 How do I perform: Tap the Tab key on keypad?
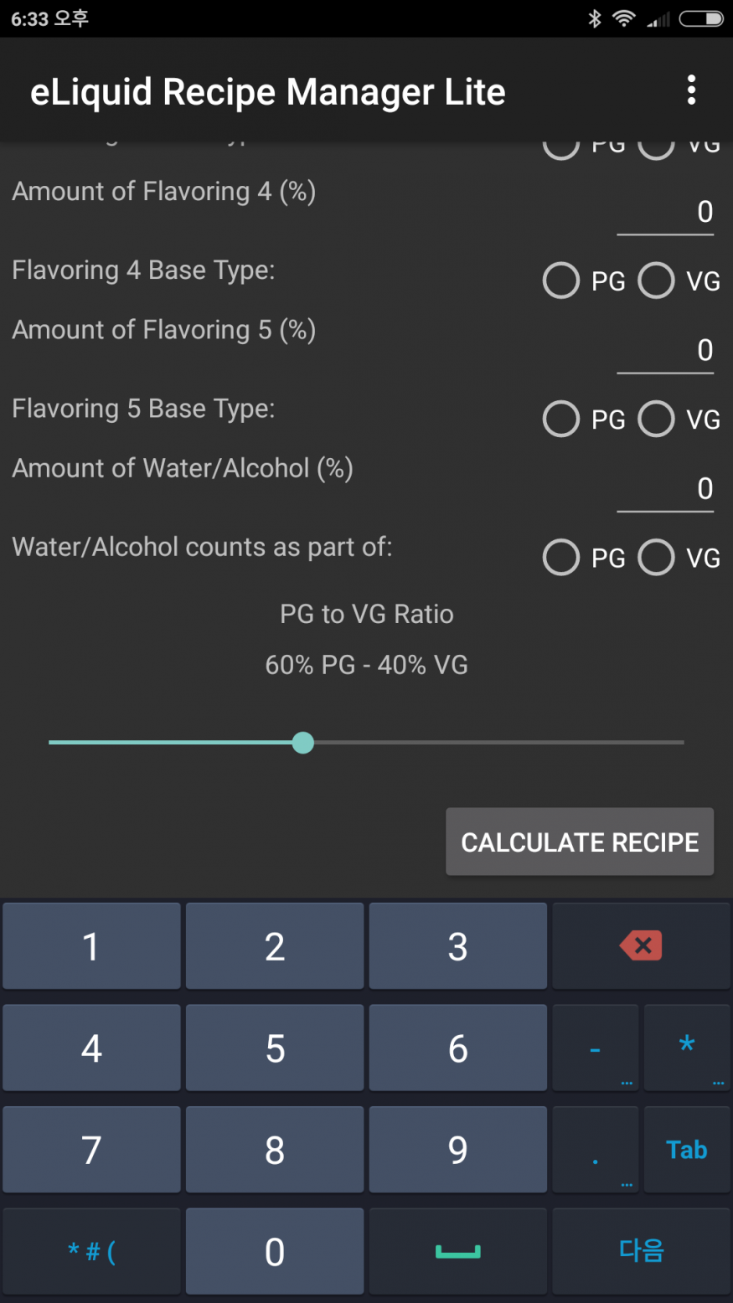coord(687,1150)
